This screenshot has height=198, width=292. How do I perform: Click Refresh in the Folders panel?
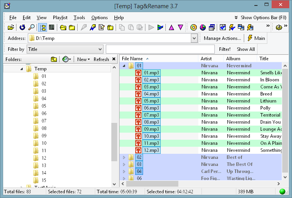101,59
